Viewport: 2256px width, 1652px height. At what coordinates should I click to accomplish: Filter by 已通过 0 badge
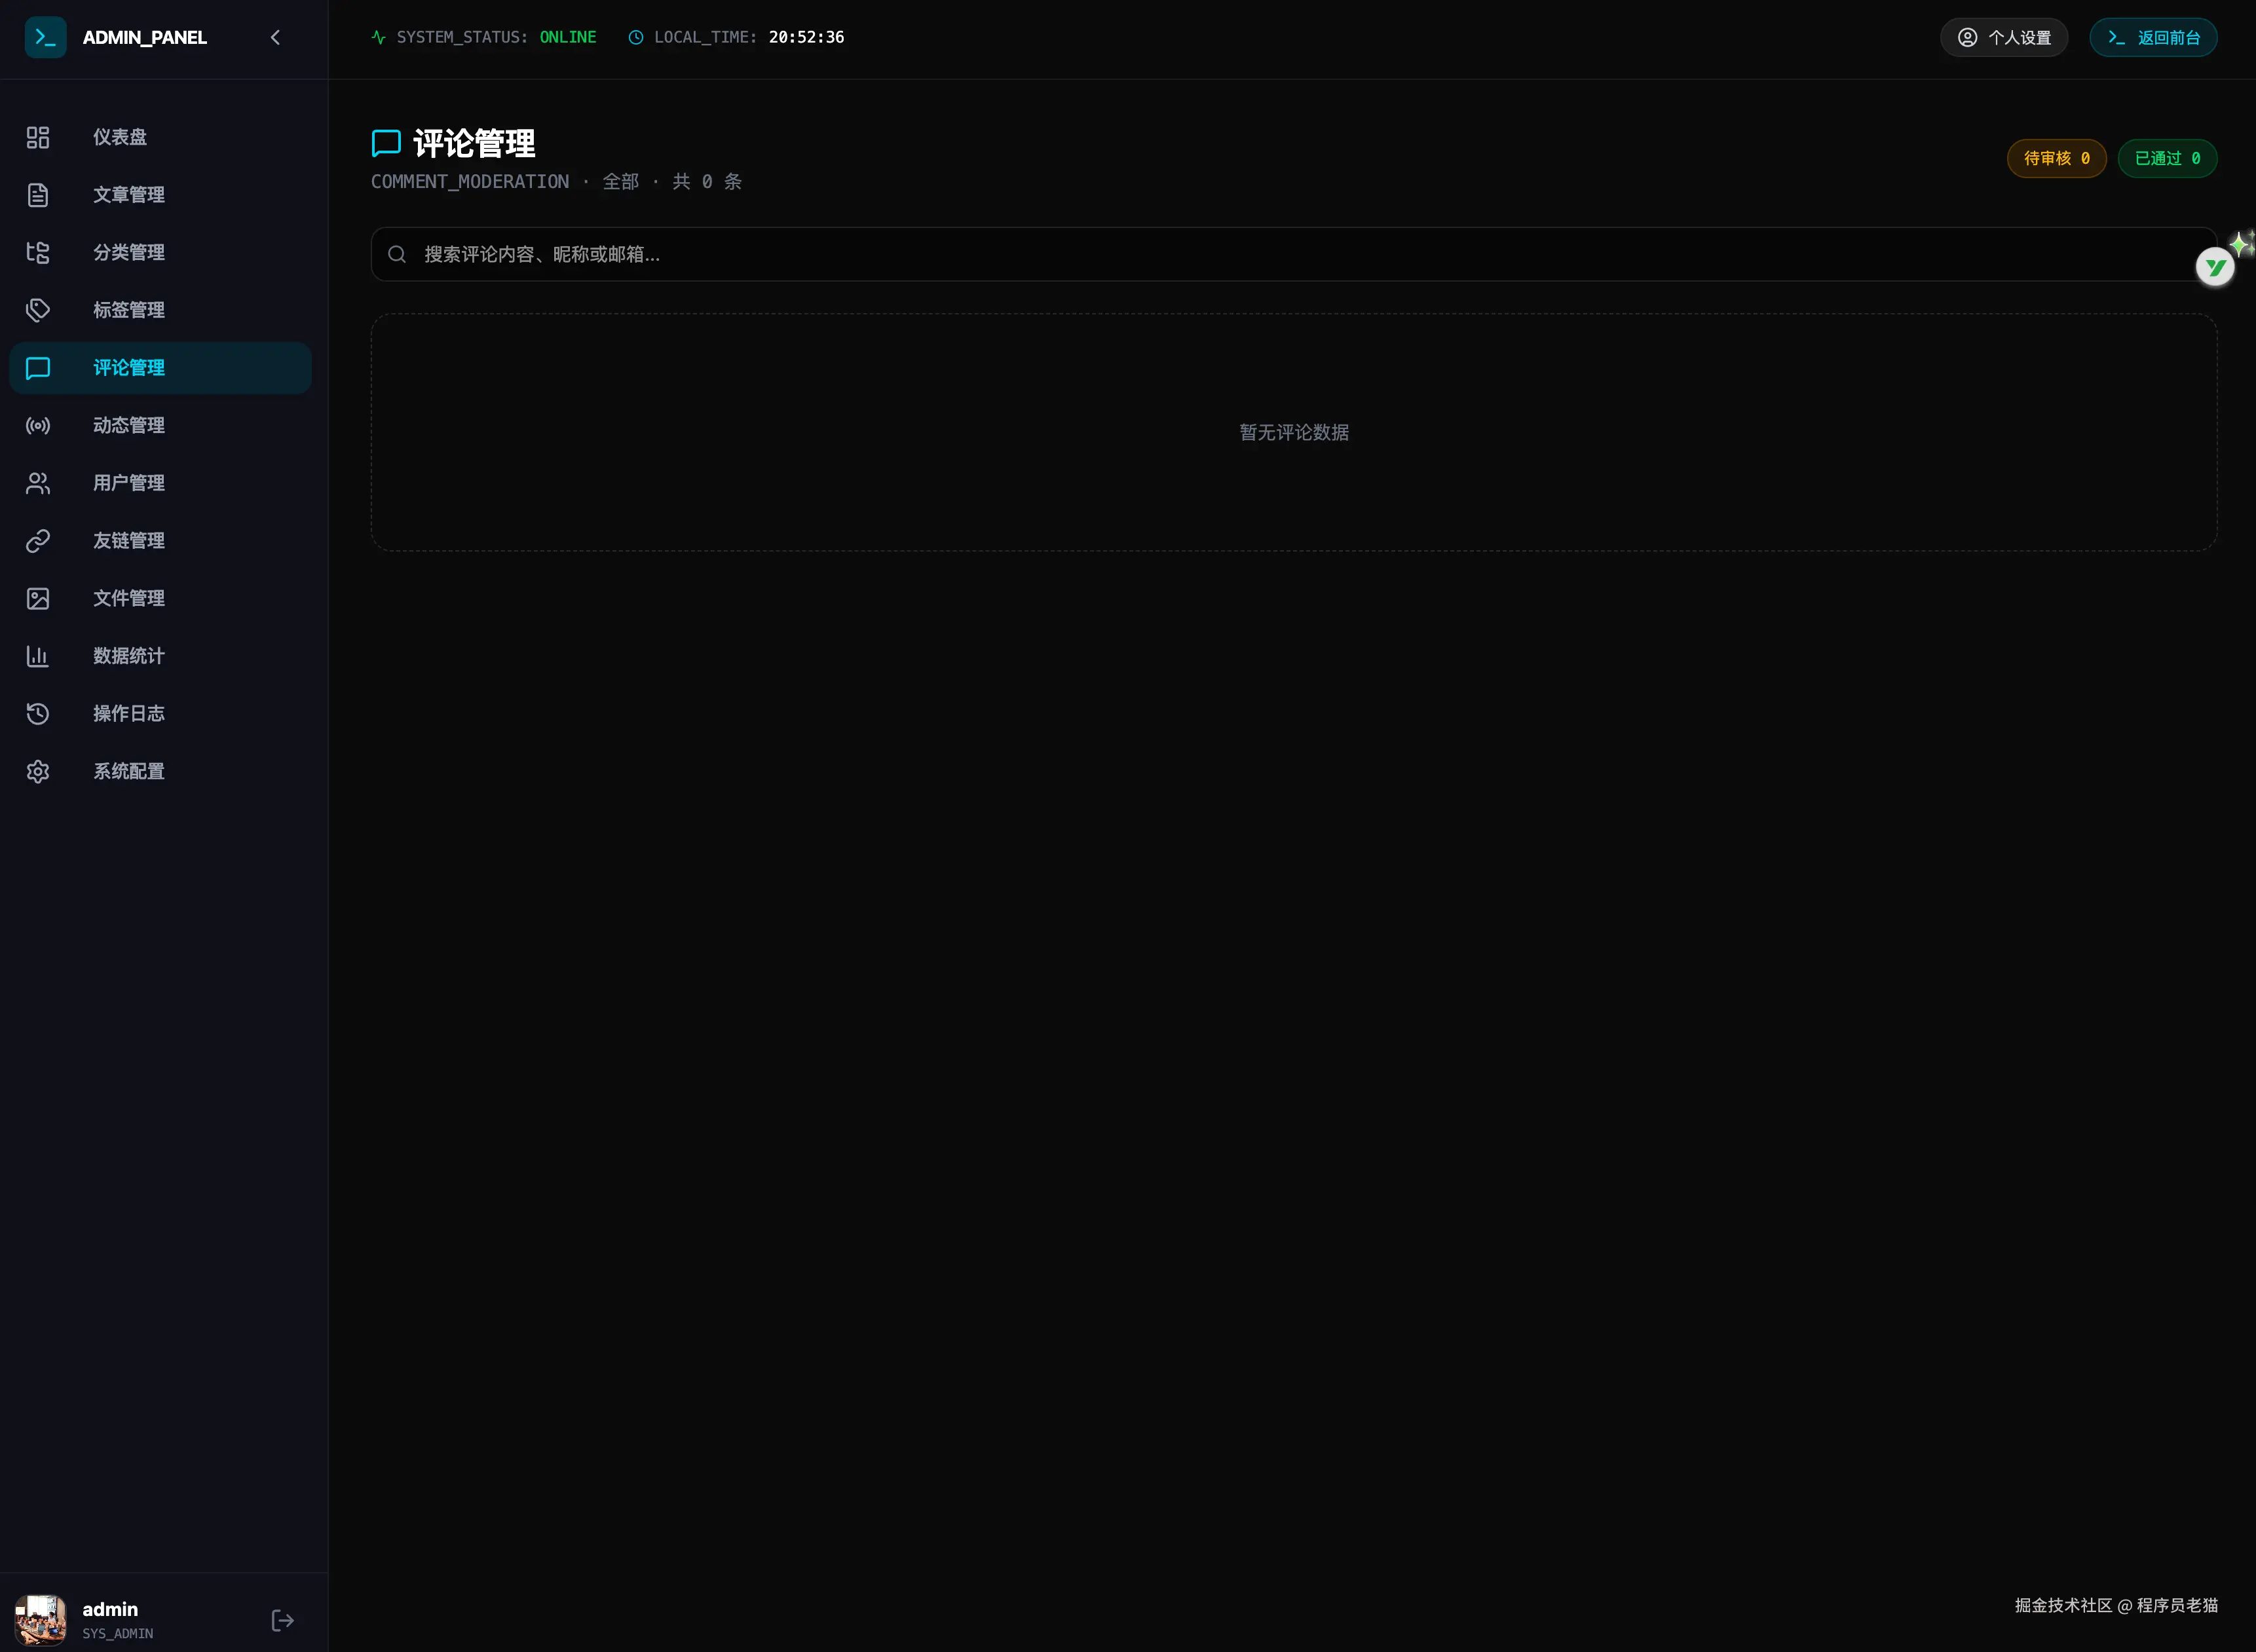pyautogui.click(x=2167, y=158)
